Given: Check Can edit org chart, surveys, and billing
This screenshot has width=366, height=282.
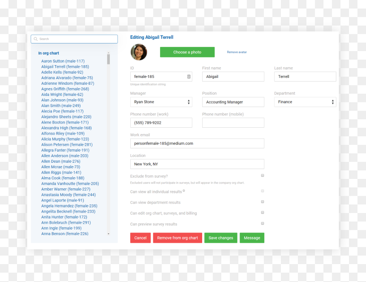Looking at the screenshot, I should 262,213.
